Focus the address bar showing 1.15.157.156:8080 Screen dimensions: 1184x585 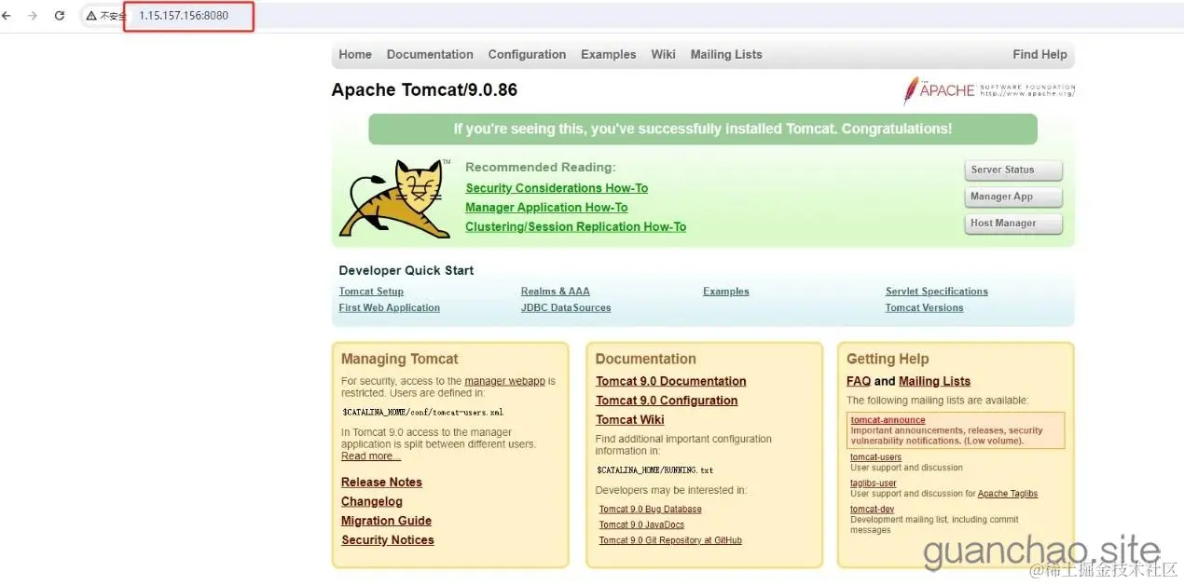click(x=184, y=16)
